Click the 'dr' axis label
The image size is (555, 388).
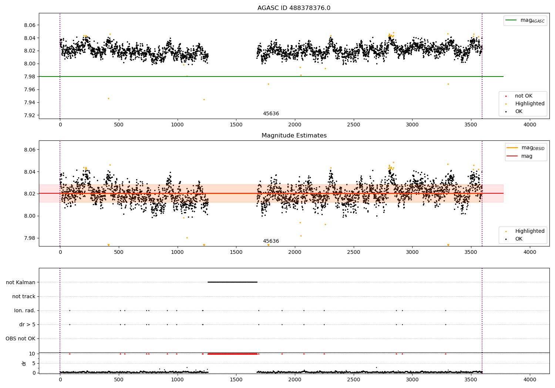click(x=24, y=363)
